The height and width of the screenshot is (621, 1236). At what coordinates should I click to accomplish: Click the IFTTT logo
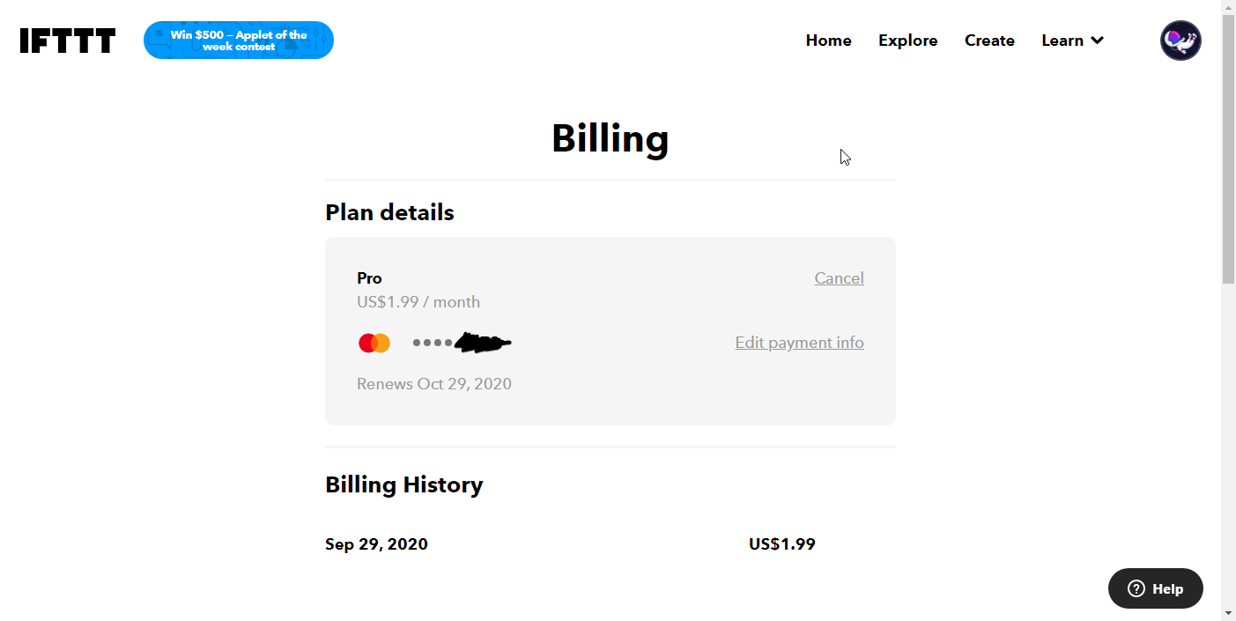68,41
